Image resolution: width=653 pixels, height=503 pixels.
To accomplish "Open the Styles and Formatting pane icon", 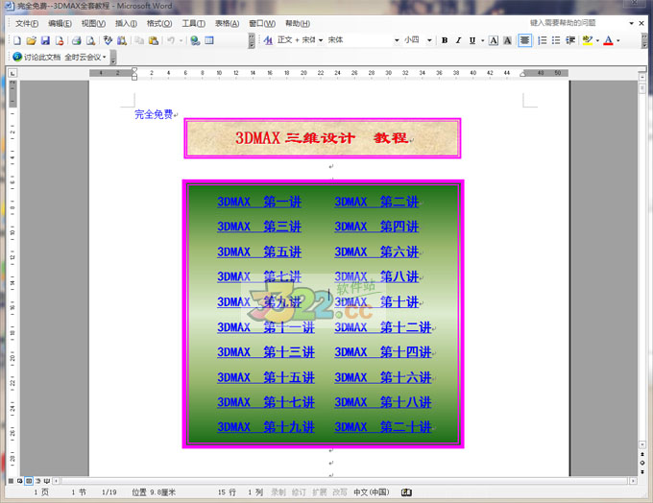I will [268, 40].
